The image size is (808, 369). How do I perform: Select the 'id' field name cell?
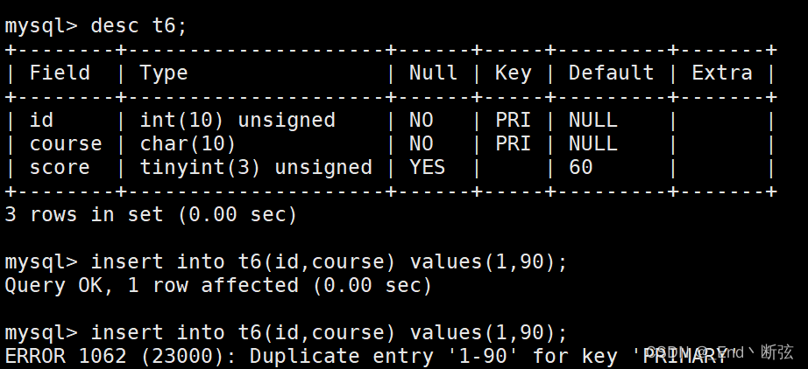(x=41, y=120)
